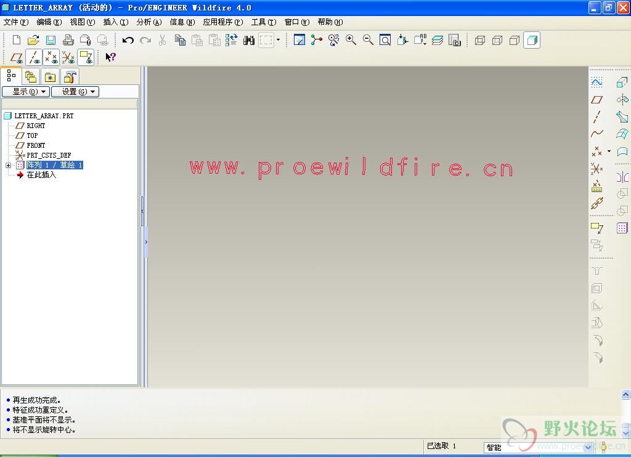Open the 编辑(E) menu

pyautogui.click(x=49, y=22)
